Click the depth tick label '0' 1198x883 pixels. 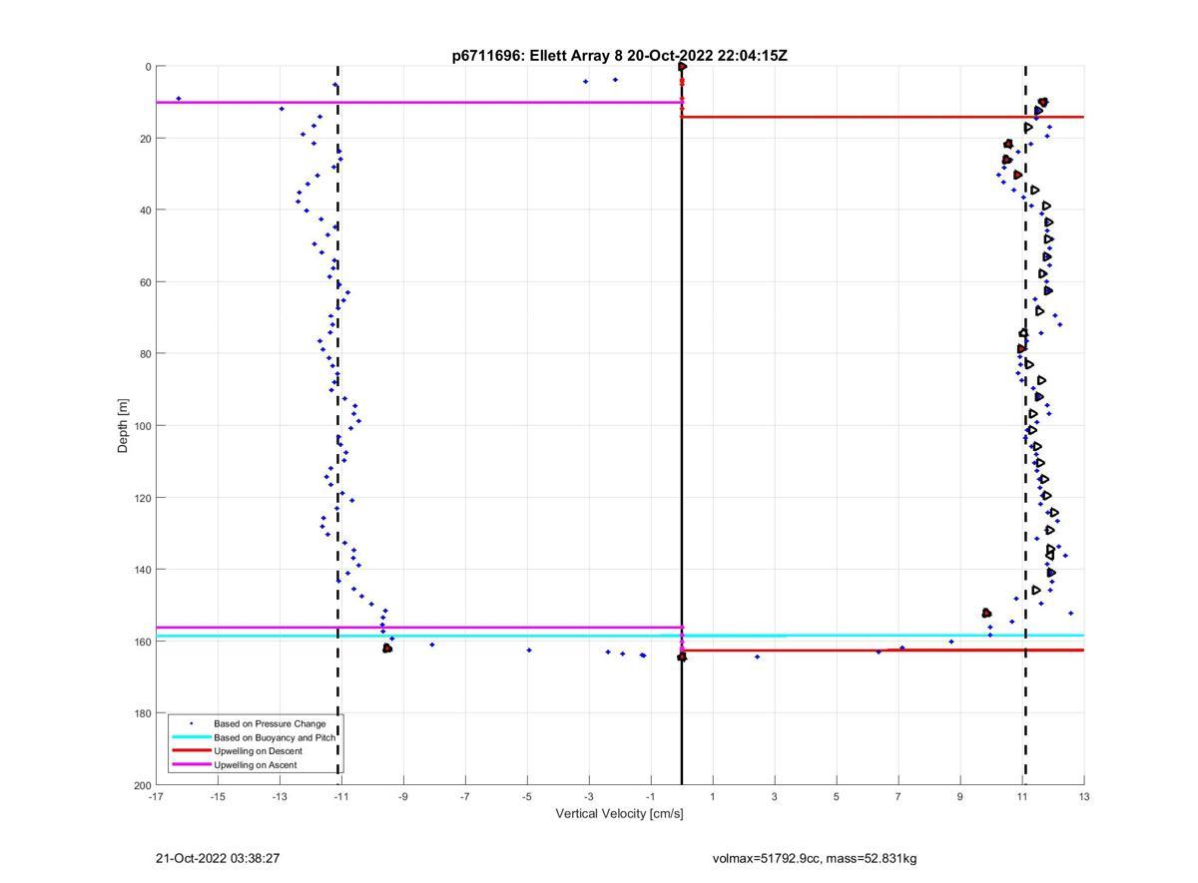(148, 67)
